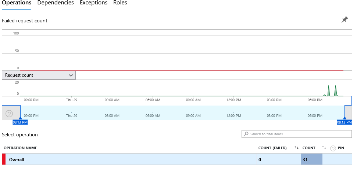Go to the Exceptions tab
This screenshot has height=173, width=357.
pos(93,3)
